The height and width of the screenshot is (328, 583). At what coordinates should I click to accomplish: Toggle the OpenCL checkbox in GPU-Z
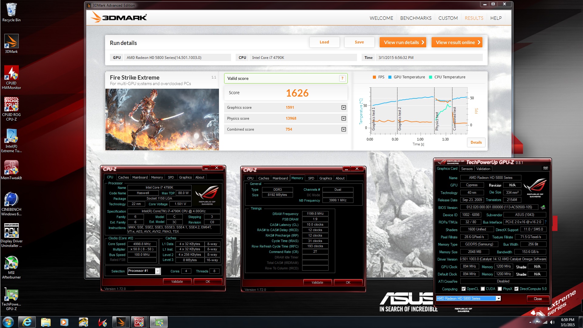[463, 289]
